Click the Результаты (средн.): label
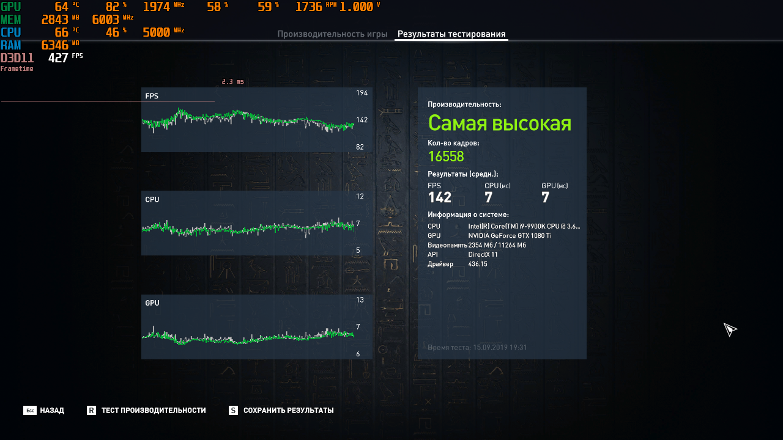The height and width of the screenshot is (440, 783). coord(463,174)
